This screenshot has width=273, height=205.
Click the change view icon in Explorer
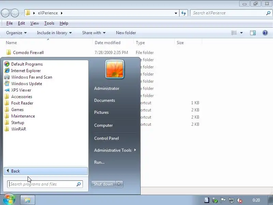234,33
